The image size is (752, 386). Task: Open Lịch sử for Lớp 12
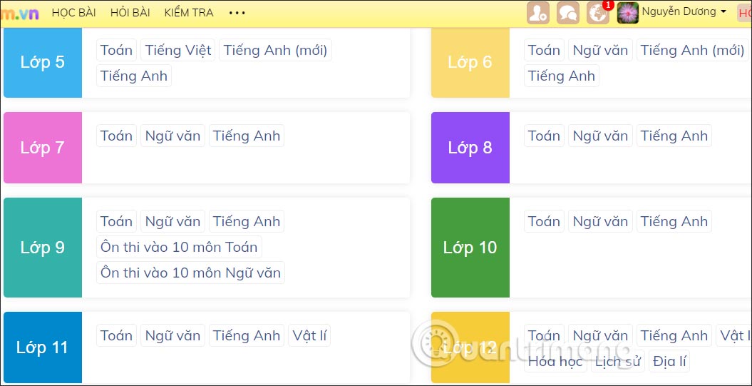(618, 361)
